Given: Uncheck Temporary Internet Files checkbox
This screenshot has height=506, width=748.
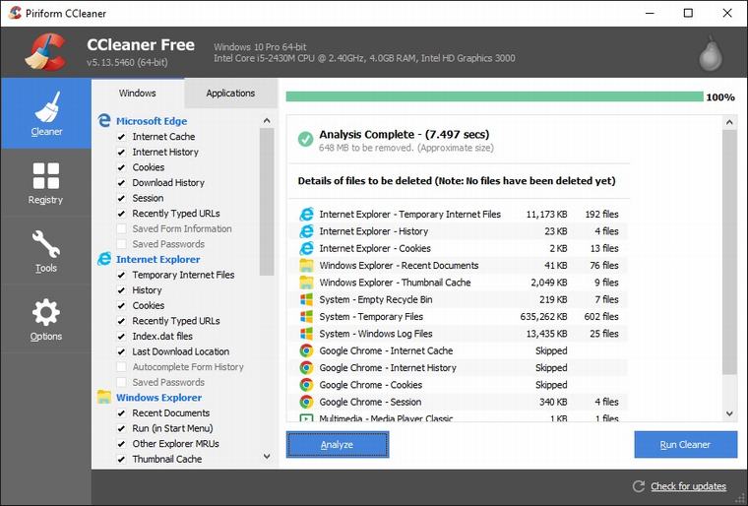Looking at the screenshot, I should 122,275.
